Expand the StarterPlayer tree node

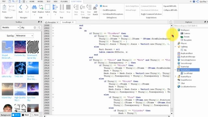point(175,77)
